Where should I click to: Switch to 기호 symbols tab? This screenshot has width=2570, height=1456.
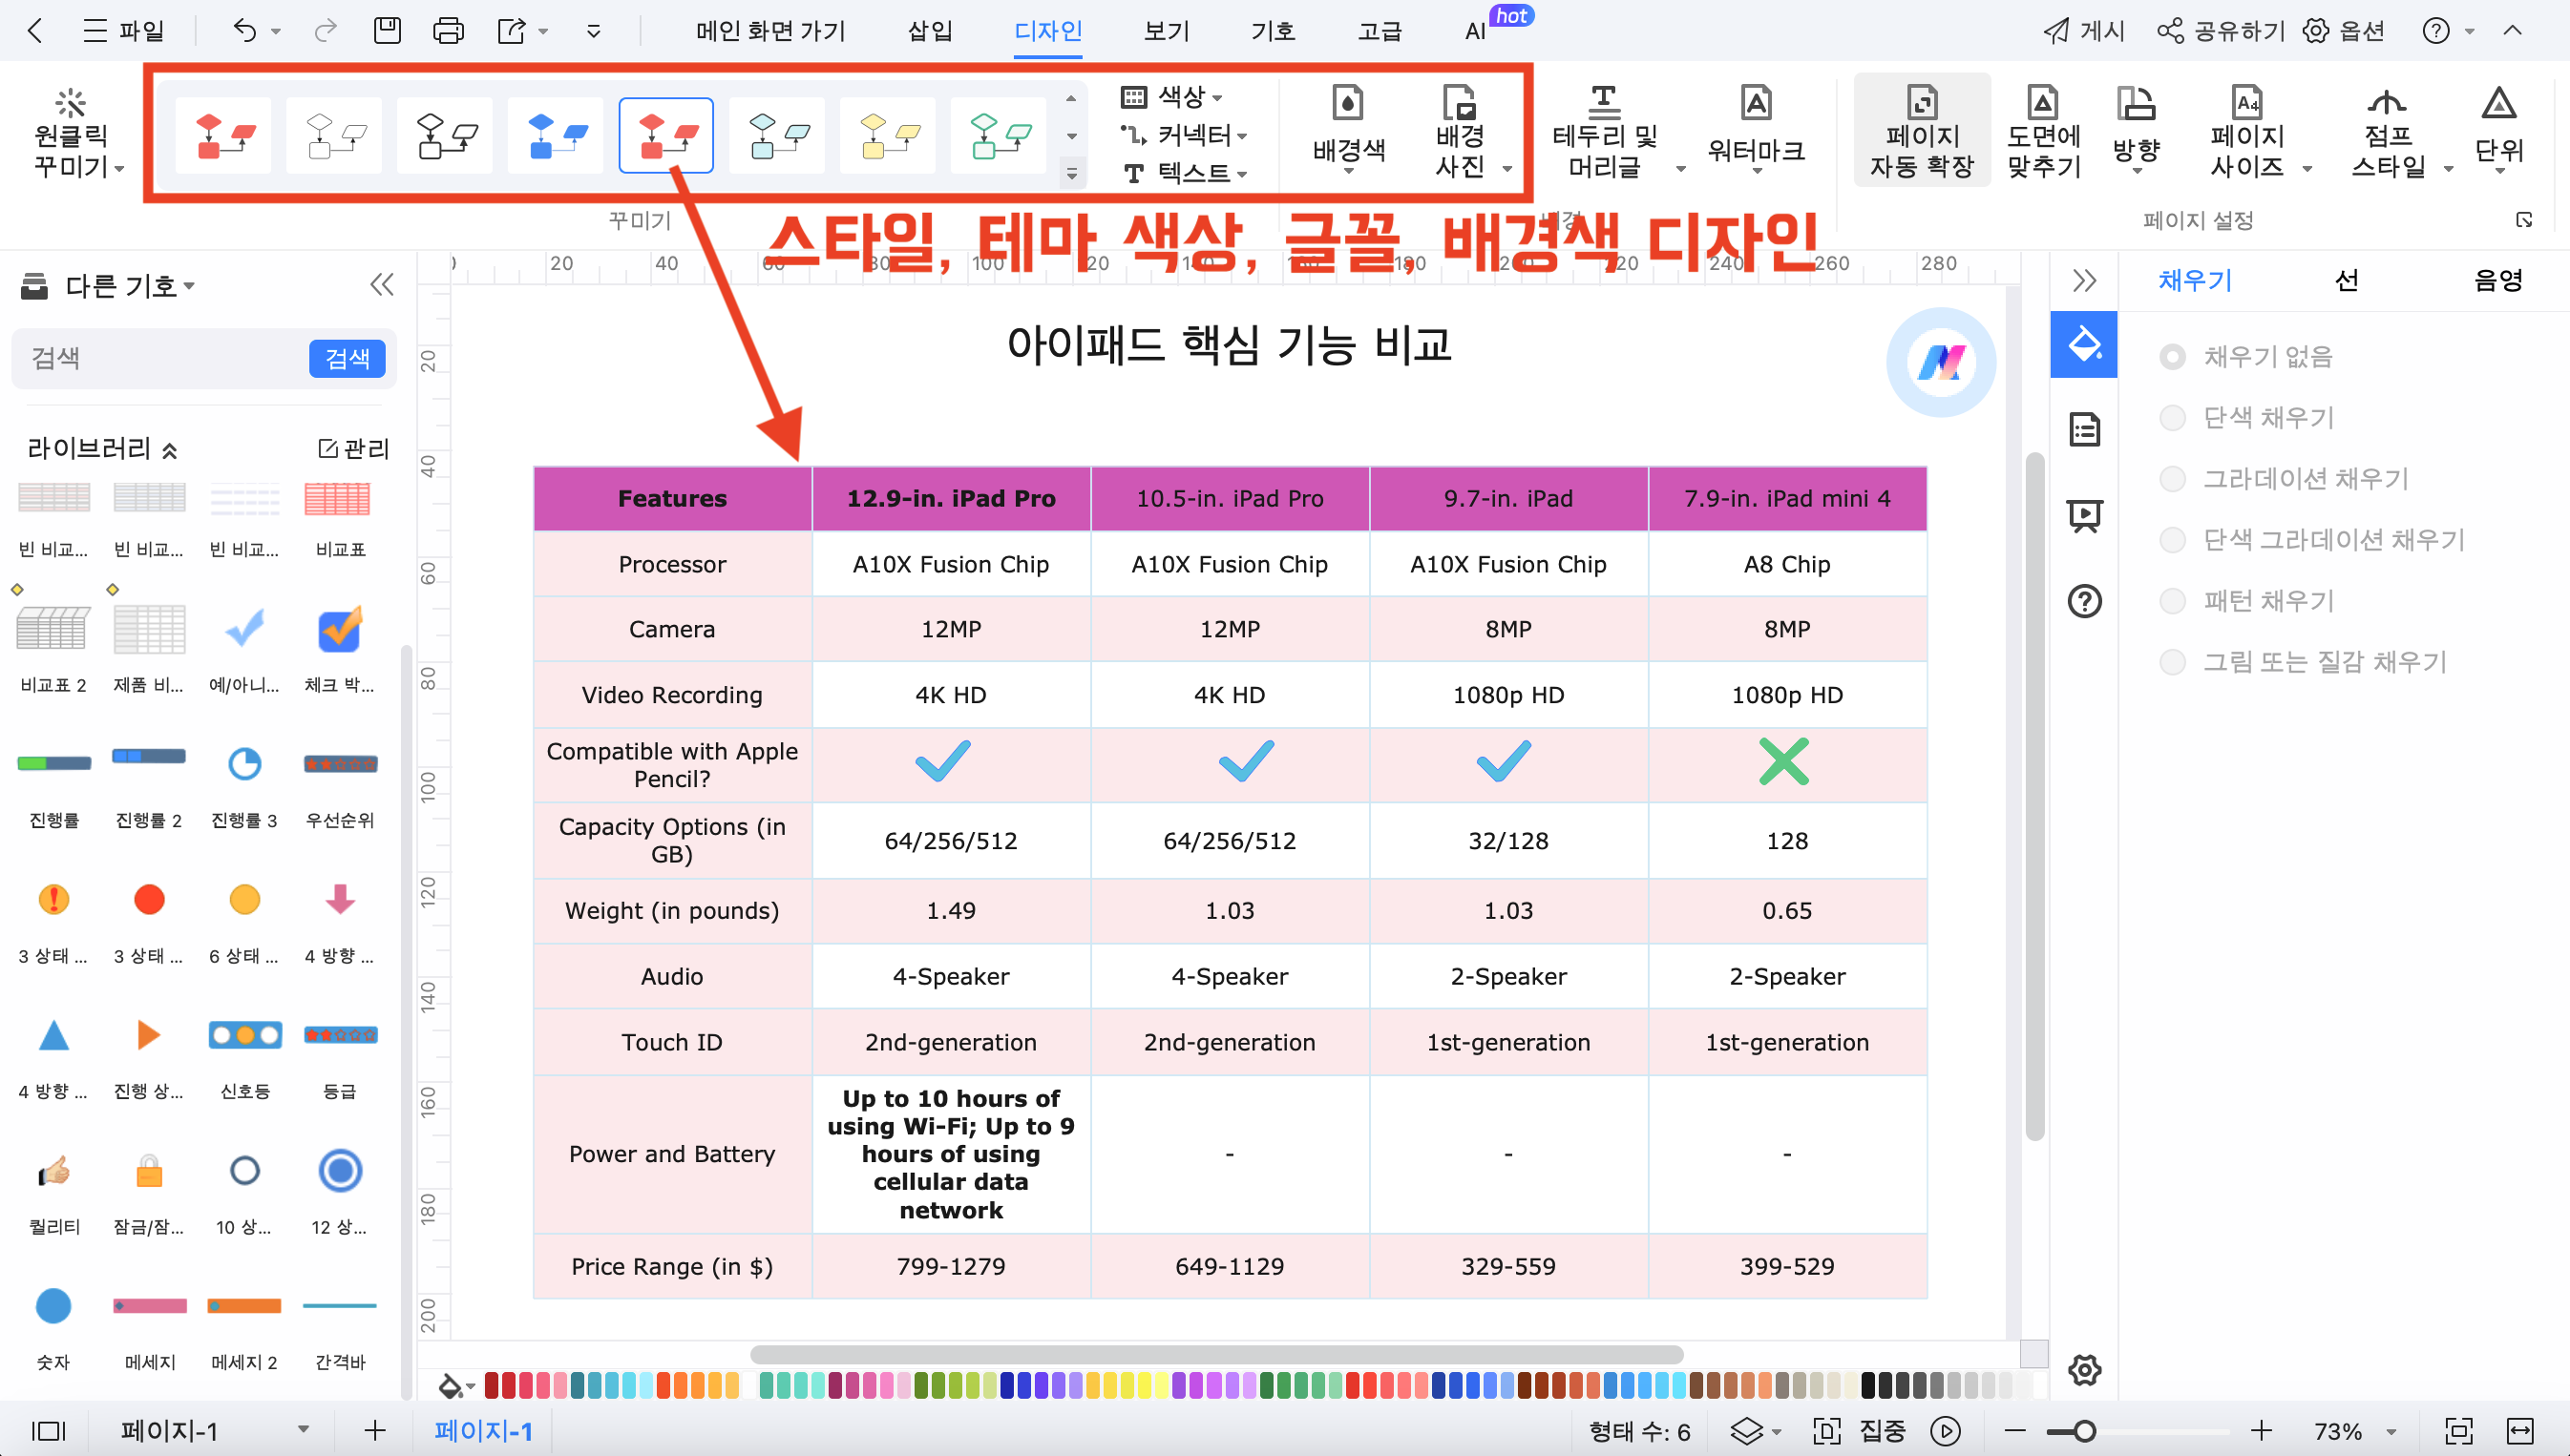(1273, 31)
